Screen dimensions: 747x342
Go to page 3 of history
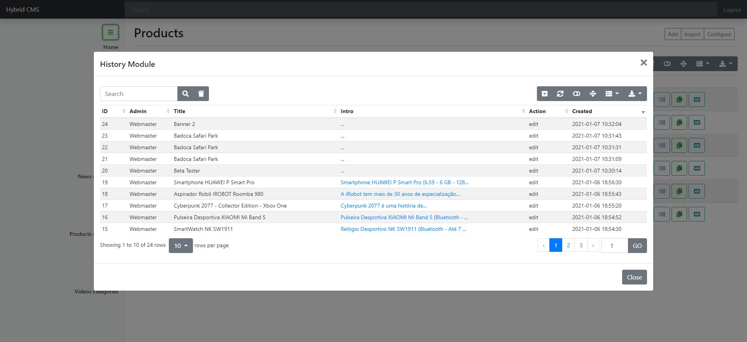click(x=581, y=245)
